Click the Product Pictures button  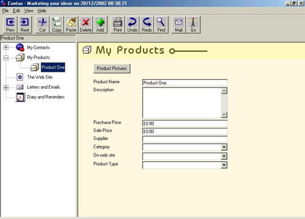[112, 69]
